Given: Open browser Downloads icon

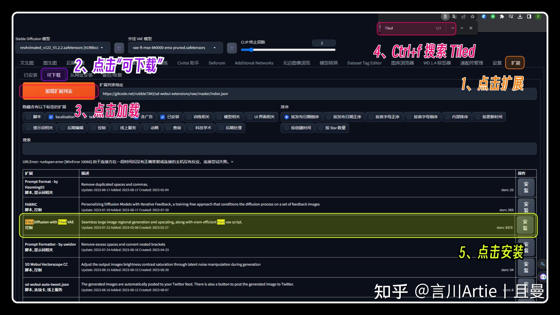Looking at the screenshot, I should click(x=520, y=17).
